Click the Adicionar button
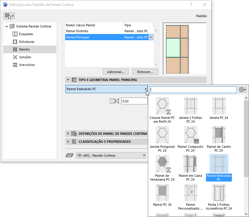Screen dimensions: 249x217 click(x=115, y=72)
